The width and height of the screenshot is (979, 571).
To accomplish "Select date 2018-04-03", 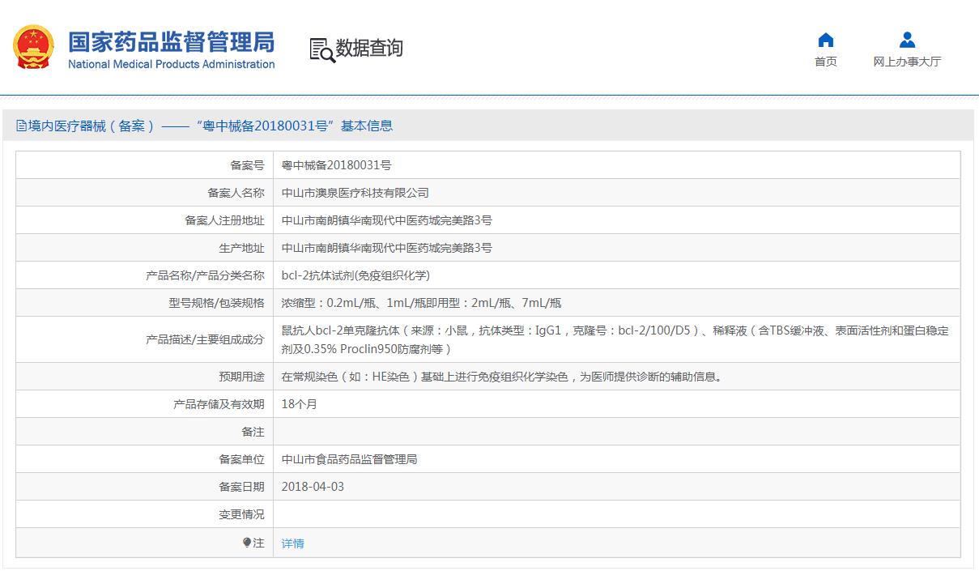I will tap(313, 487).
